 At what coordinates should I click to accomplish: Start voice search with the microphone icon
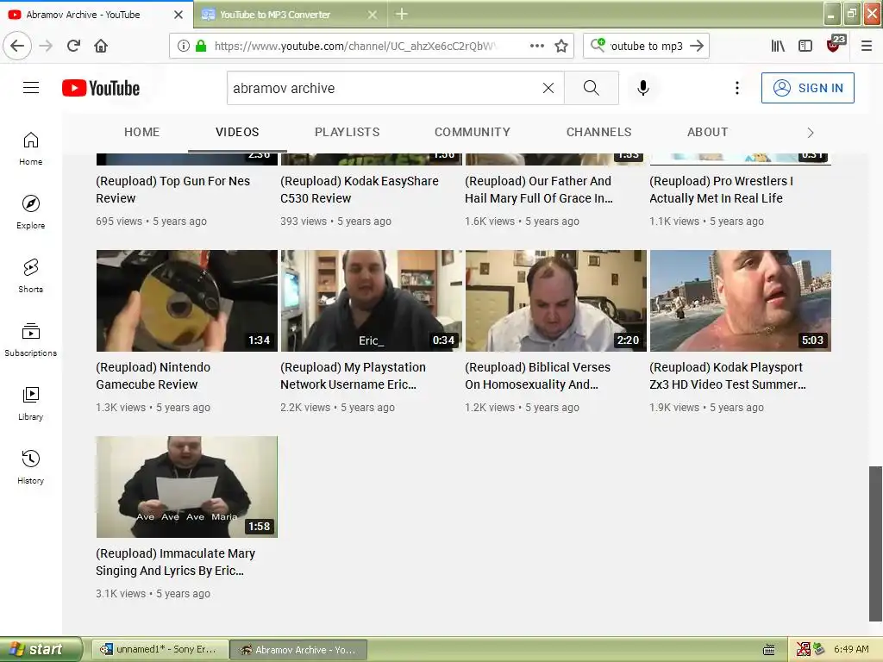643,88
